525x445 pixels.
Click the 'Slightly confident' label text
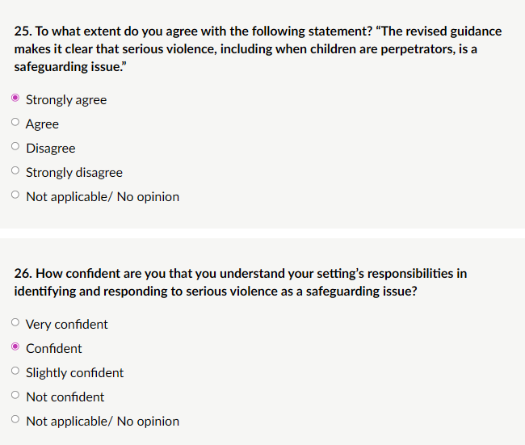[74, 373]
